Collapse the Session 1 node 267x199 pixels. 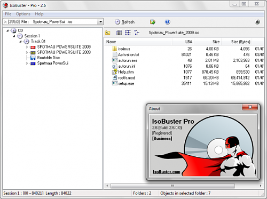tap(14, 36)
